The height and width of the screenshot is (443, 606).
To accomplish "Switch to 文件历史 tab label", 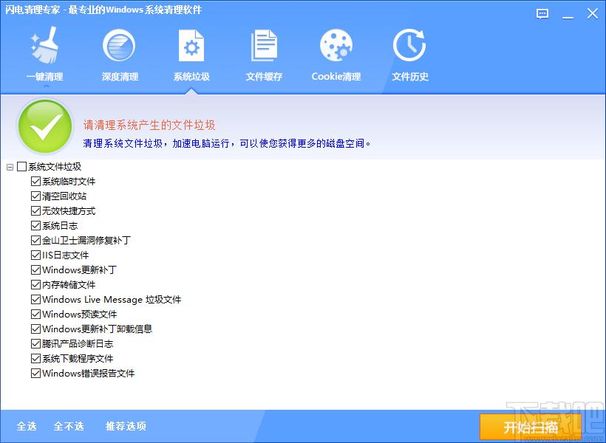I will pyautogui.click(x=410, y=77).
